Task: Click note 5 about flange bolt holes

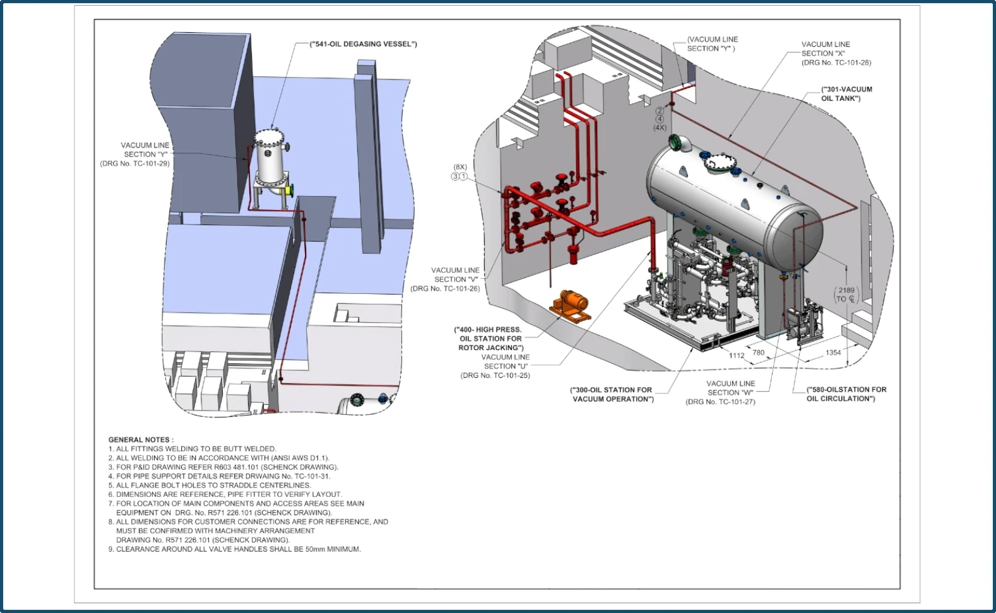Action: (x=210, y=485)
